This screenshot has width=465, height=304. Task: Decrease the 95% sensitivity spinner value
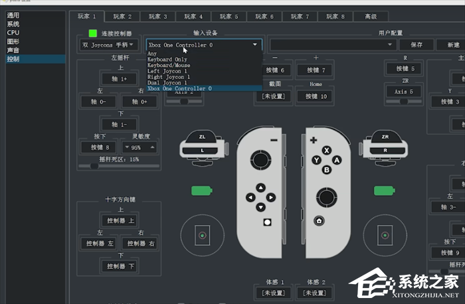[127, 147]
